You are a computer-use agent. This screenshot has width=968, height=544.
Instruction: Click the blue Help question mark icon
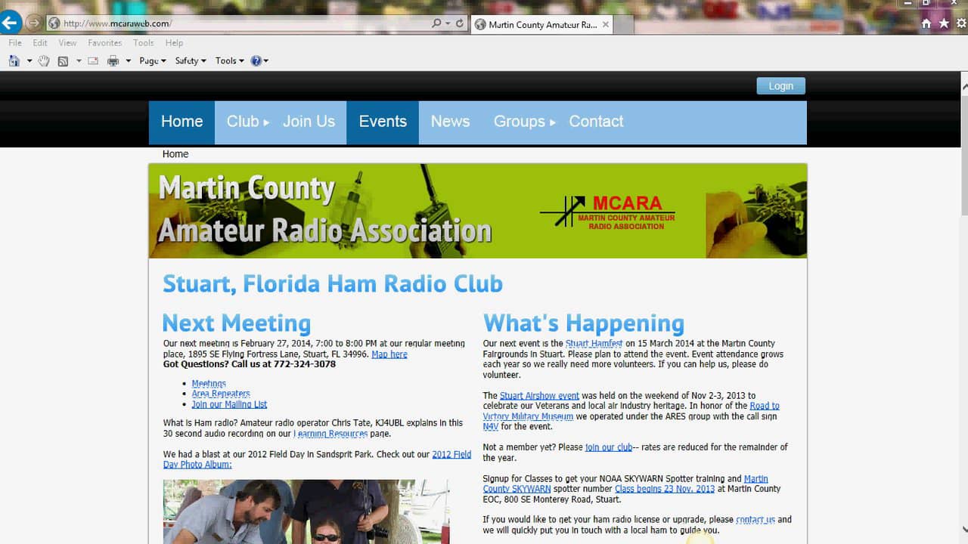coord(256,60)
